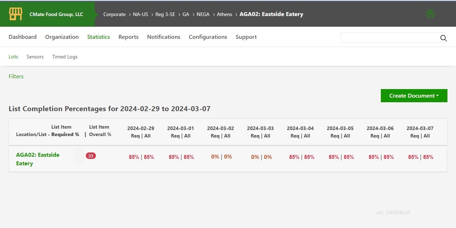Open the Dashboard menu item
Viewport: 456px width, 228px height.
click(x=22, y=37)
